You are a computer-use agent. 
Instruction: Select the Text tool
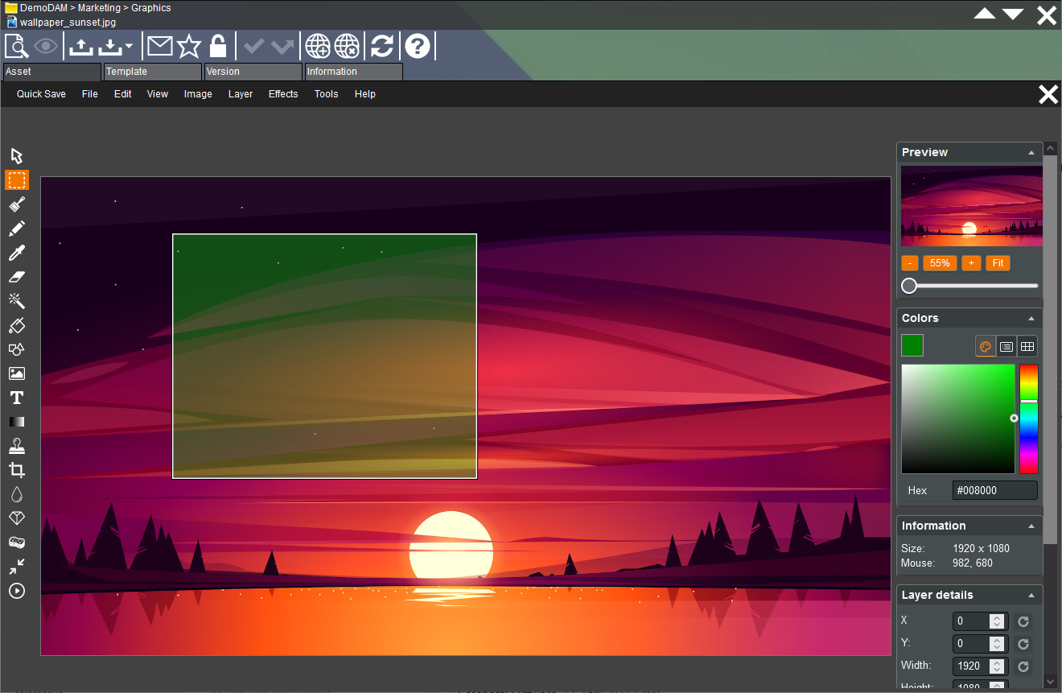click(16, 398)
